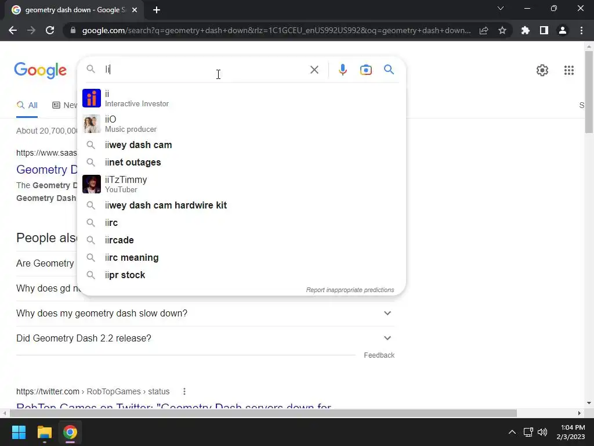
Task: Click the Chrome taskbar icon
Action: (x=70, y=432)
